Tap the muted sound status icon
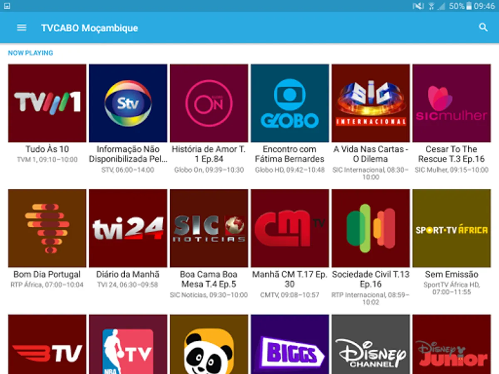Image resolution: width=499 pixels, height=374 pixels. click(418, 6)
